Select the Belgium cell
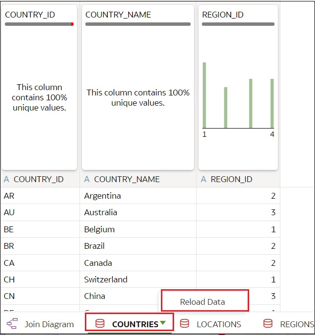The image size is (315, 335). 138,229
